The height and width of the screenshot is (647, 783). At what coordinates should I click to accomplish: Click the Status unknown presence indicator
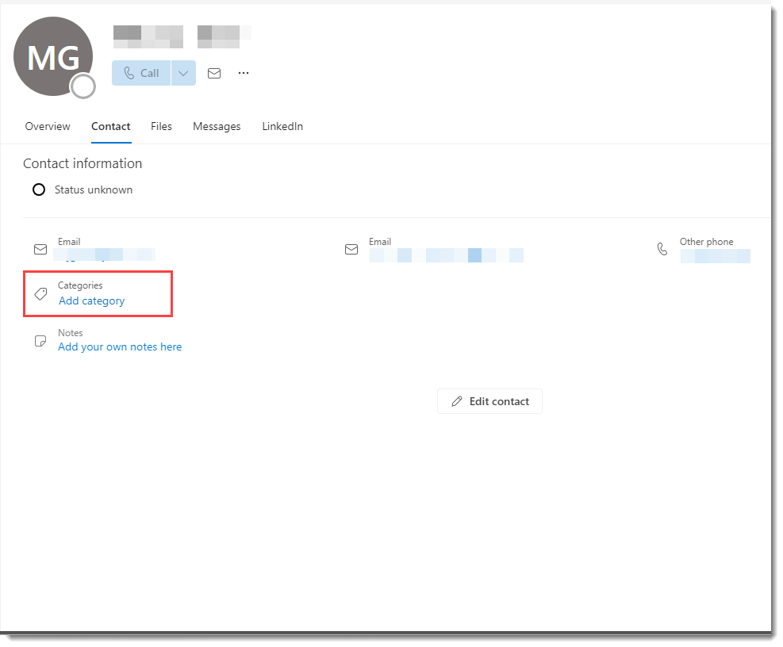[x=39, y=190]
